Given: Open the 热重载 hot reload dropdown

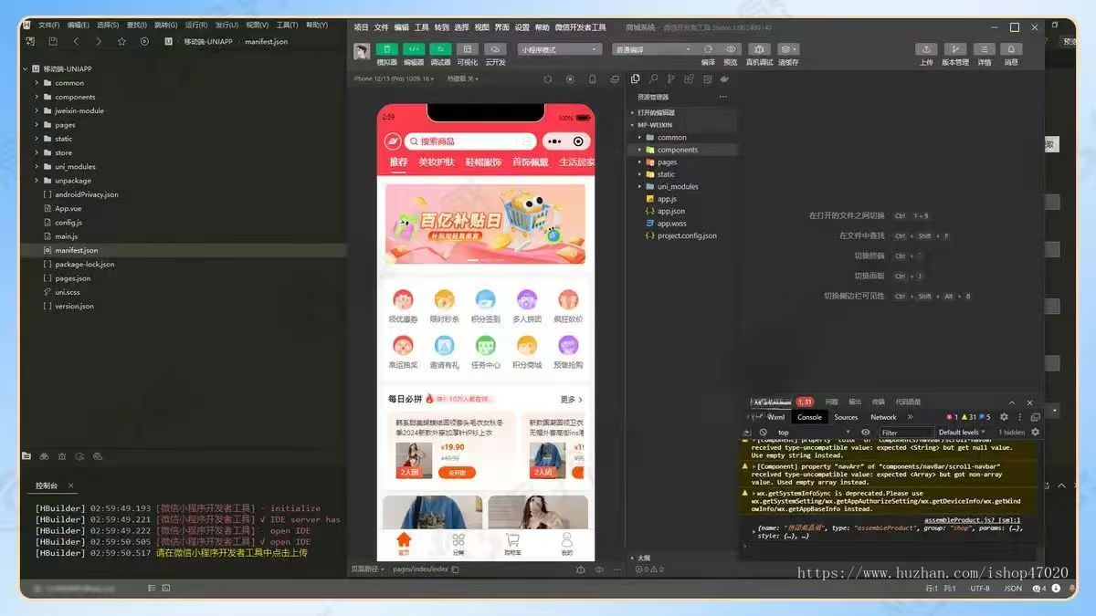Looking at the screenshot, I should 462,78.
